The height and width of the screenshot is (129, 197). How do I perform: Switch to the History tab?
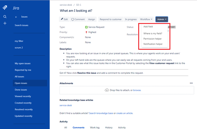pos(109,128)
